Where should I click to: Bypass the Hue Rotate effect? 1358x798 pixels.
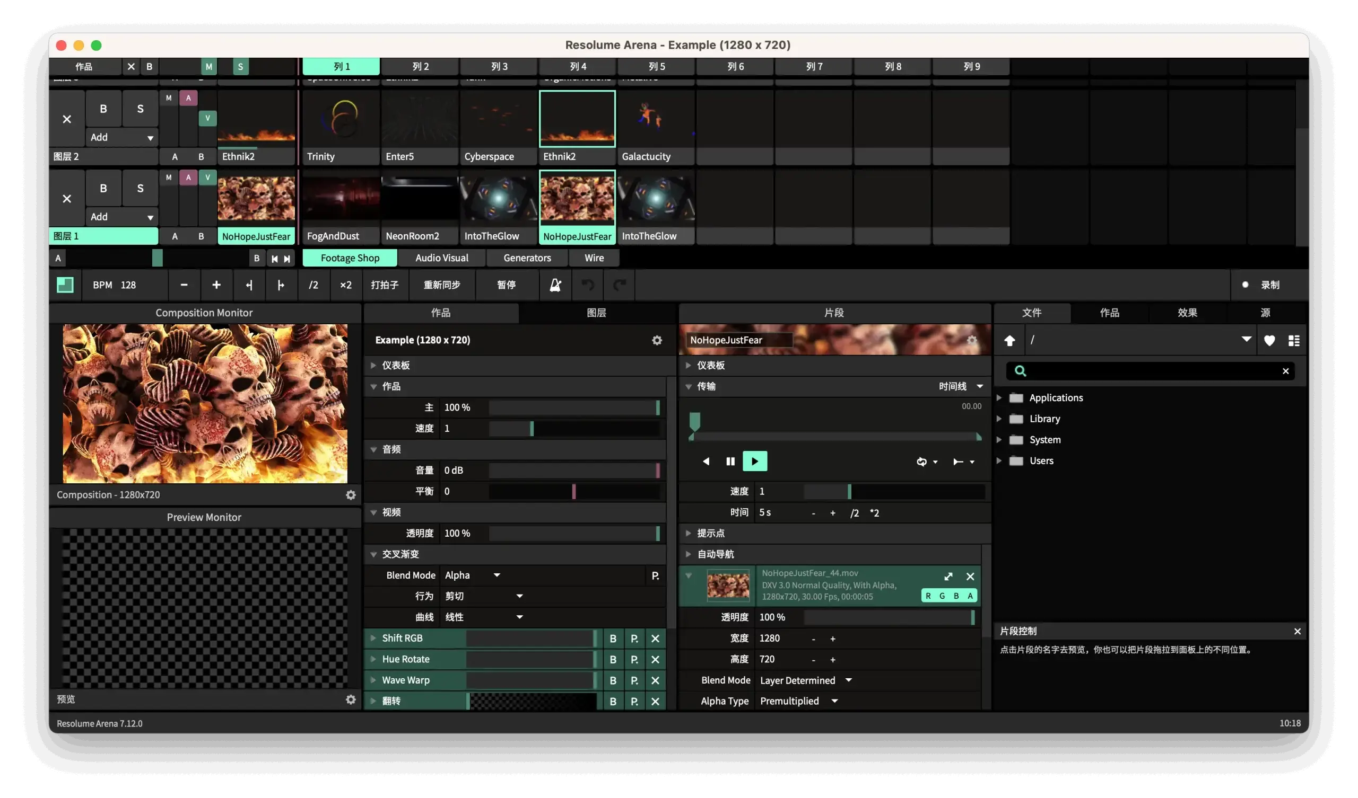[613, 660]
